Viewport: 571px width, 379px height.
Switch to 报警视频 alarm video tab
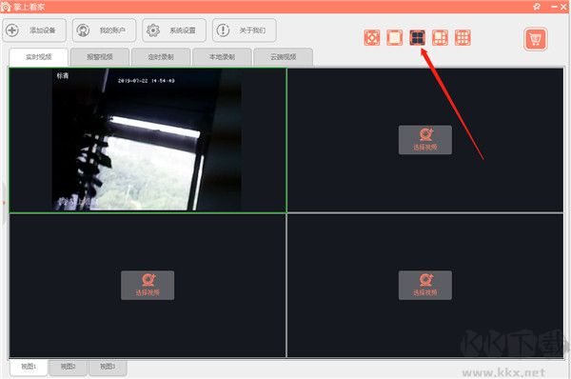click(x=100, y=57)
